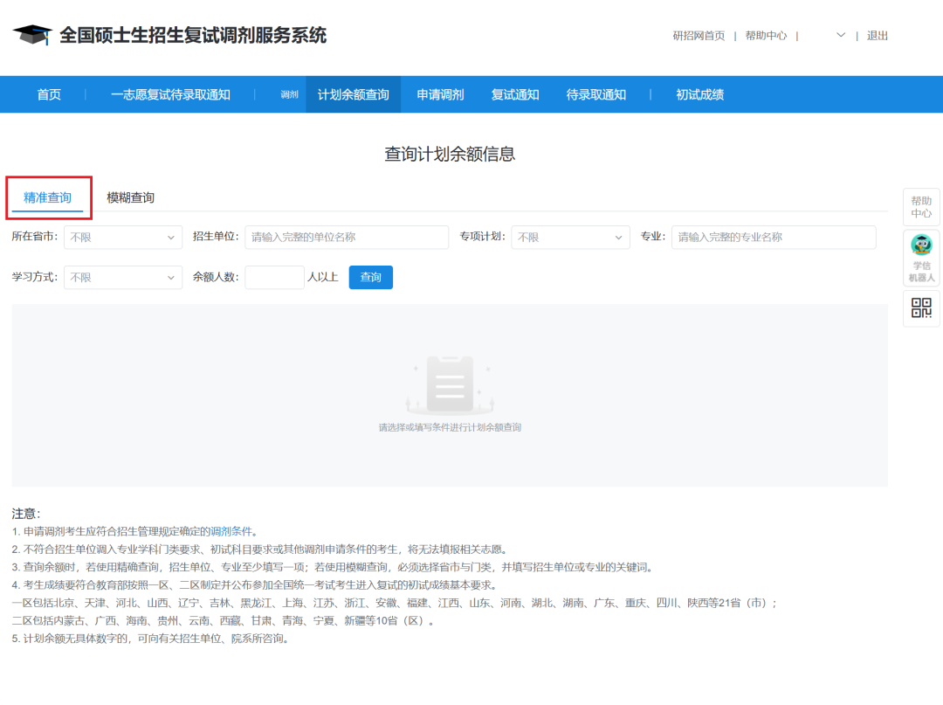This screenshot has width=943, height=705.
Task: Open the 首页 navigation item
Action: tap(48, 93)
